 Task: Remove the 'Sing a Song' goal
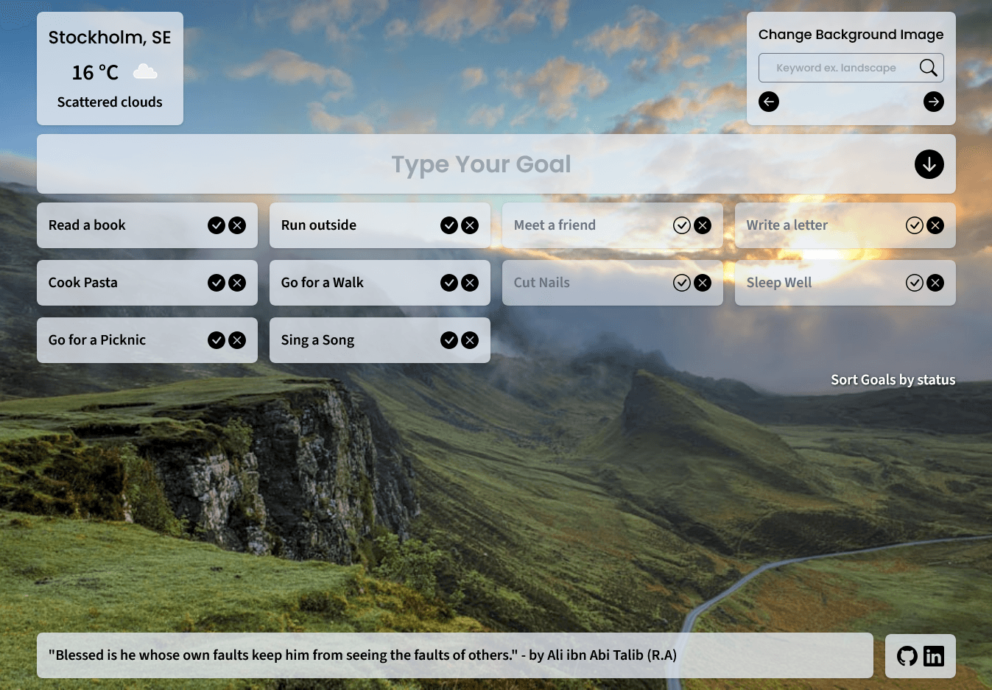pos(470,340)
